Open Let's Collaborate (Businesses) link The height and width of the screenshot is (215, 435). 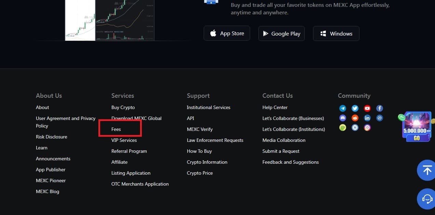(x=293, y=118)
